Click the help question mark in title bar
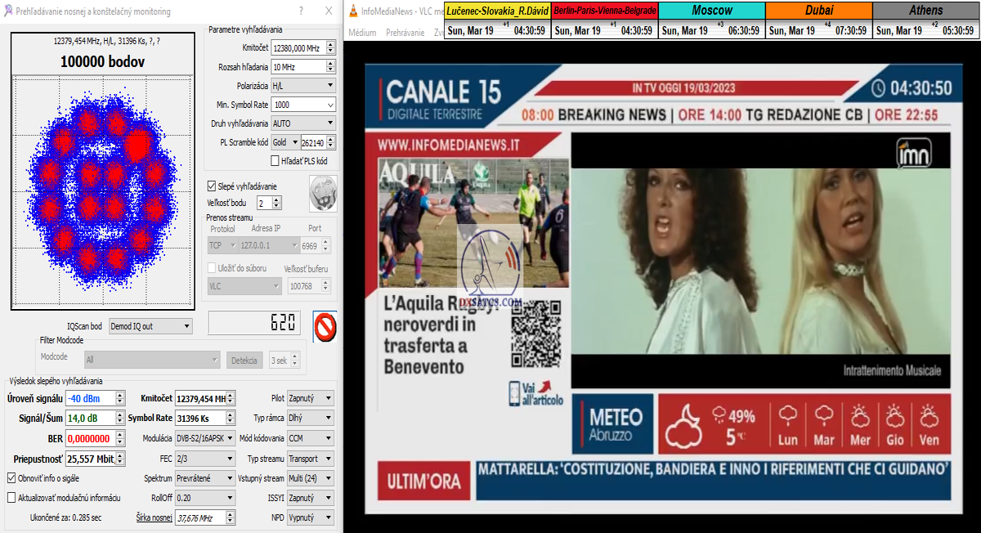Image resolution: width=981 pixels, height=533 pixels. pyautogui.click(x=301, y=11)
